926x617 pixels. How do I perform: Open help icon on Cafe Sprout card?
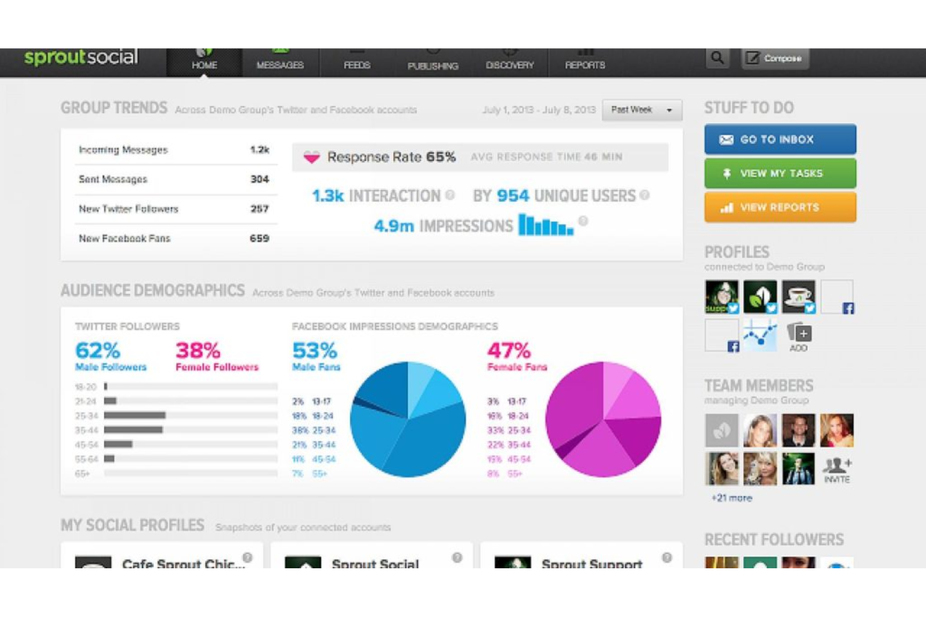(248, 557)
